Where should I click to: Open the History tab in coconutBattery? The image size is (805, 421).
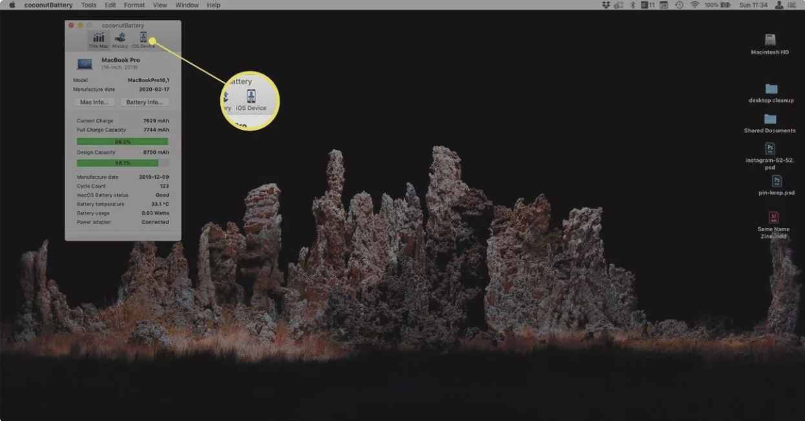pyautogui.click(x=120, y=39)
